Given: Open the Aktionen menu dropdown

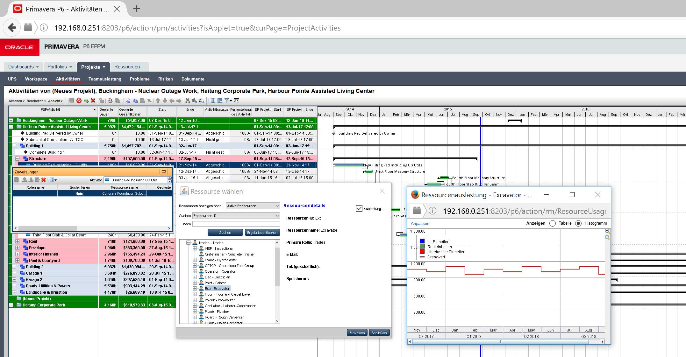Looking at the screenshot, I should click(17, 101).
